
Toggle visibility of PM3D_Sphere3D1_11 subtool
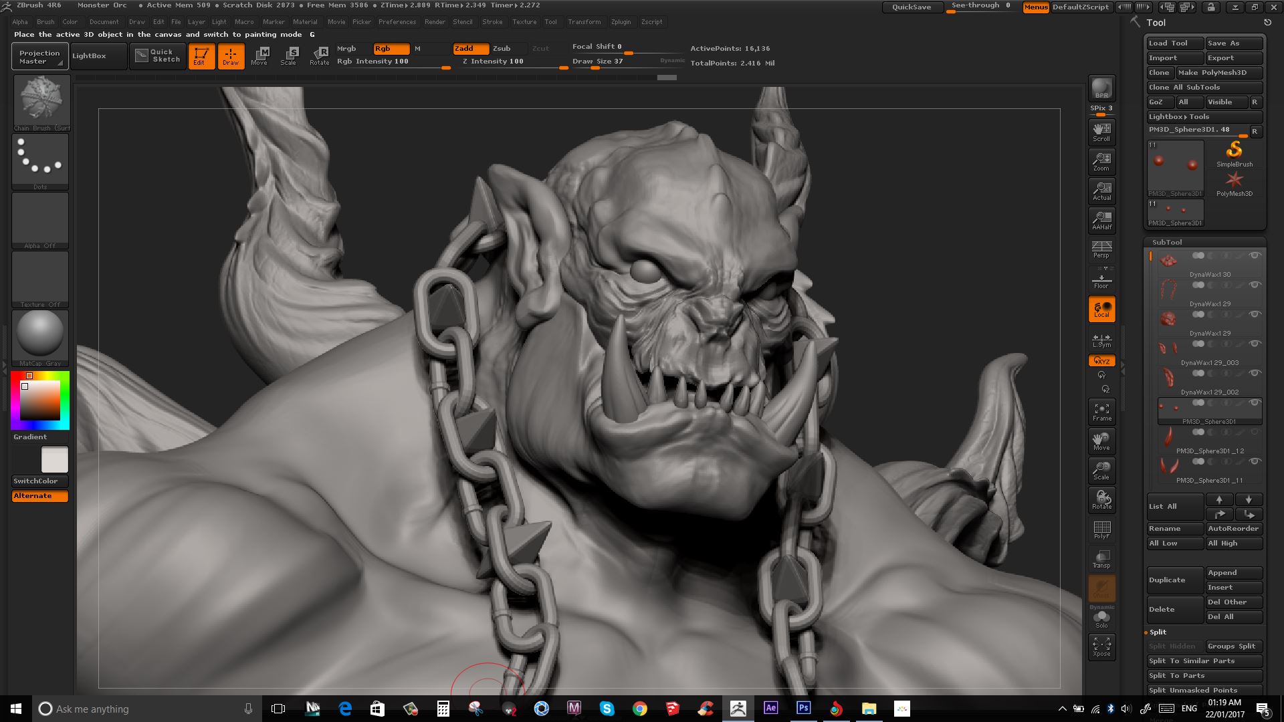[x=1255, y=461]
